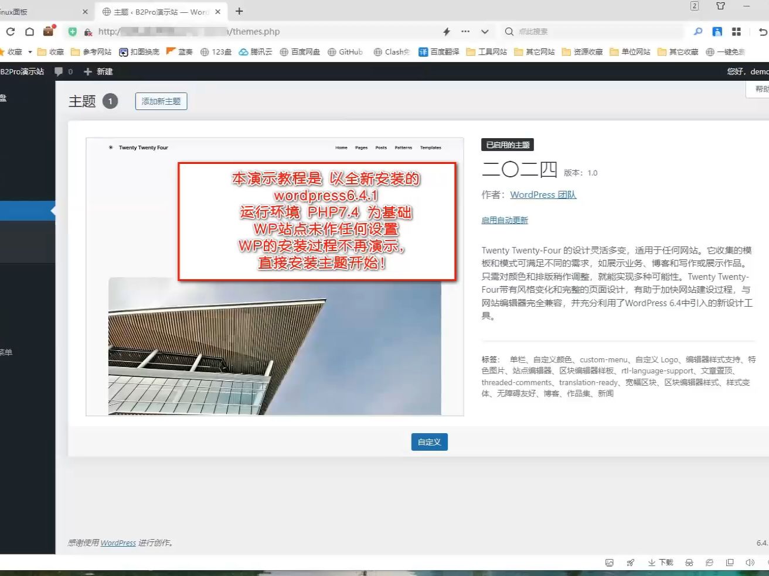Open the three-dots more menu in address bar
The width and height of the screenshot is (769, 576).
point(465,32)
